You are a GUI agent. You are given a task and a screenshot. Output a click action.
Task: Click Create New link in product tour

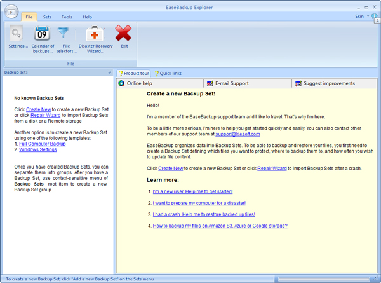tap(171, 169)
